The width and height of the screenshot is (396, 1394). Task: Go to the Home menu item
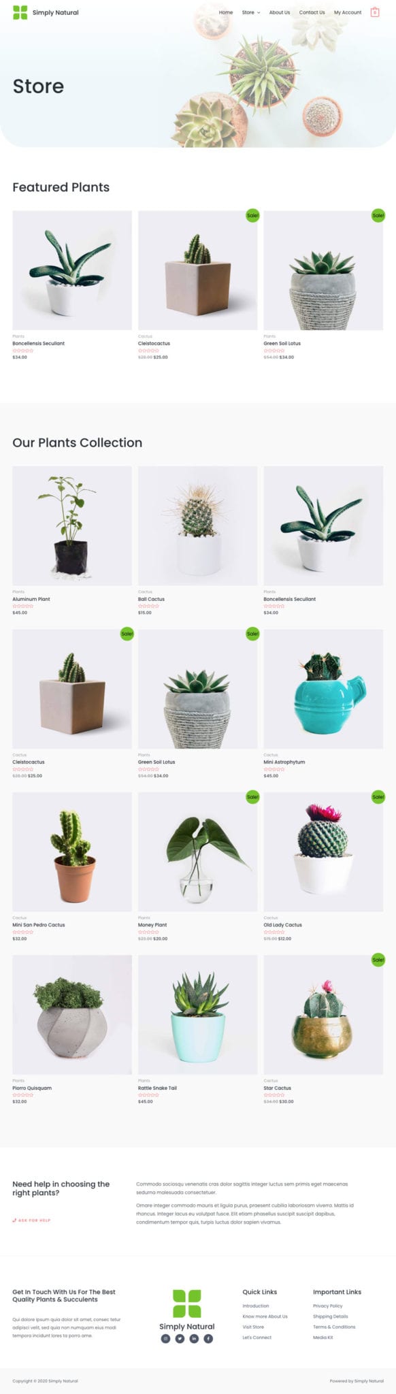[226, 12]
